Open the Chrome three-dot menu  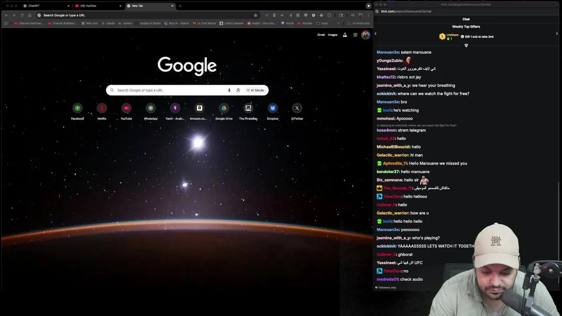tap(368, 15)
